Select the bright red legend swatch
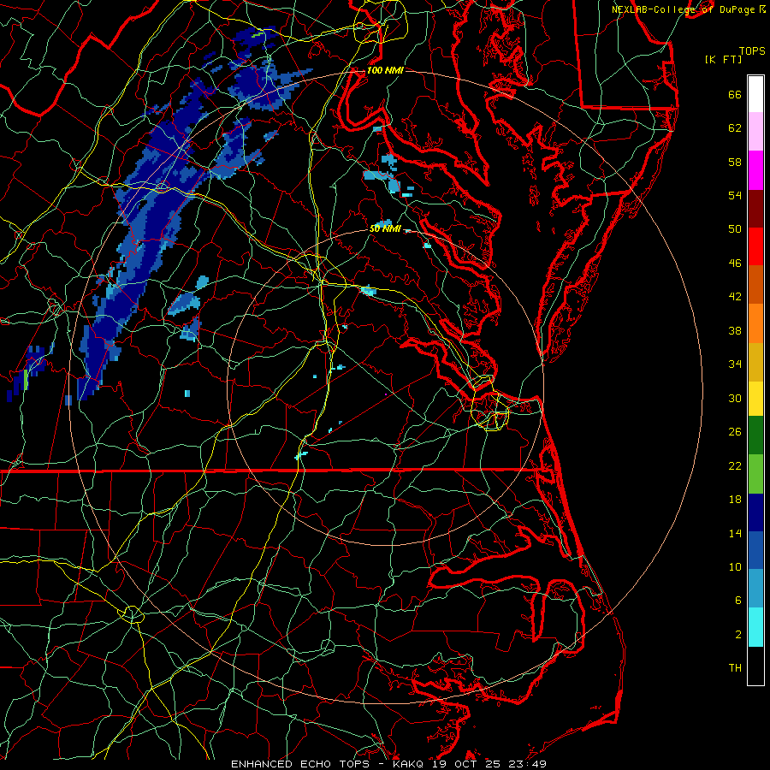 pyautogui.click(x=755, y=246)
